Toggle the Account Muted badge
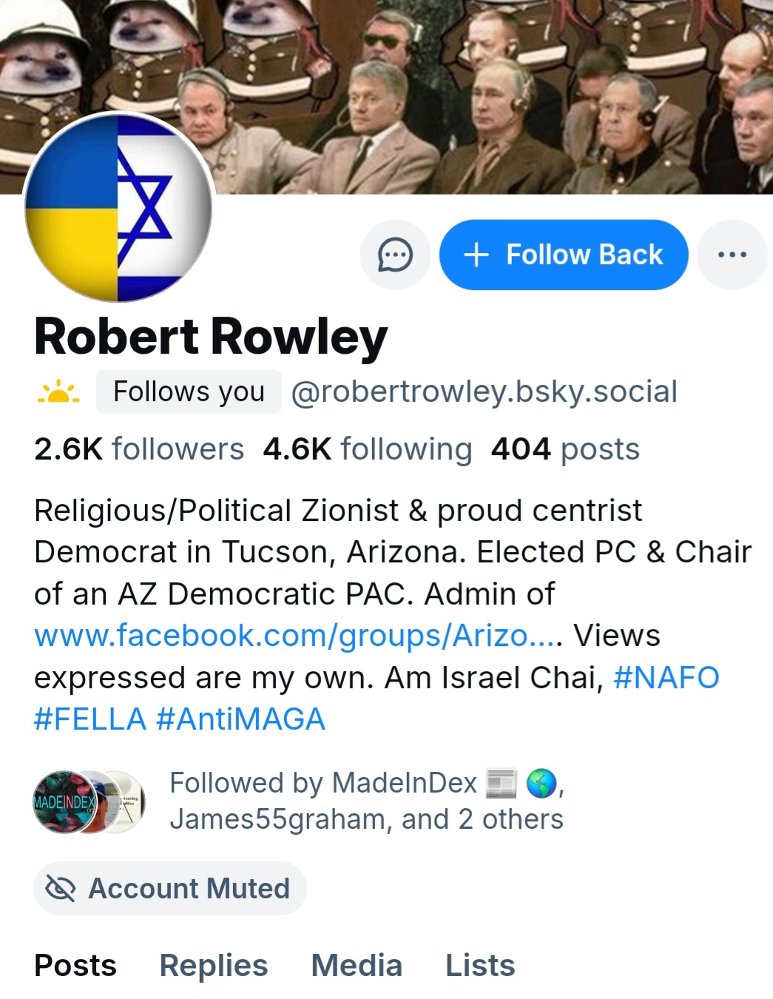Viewport: 773px width, 999px height. tap(170, 889)
